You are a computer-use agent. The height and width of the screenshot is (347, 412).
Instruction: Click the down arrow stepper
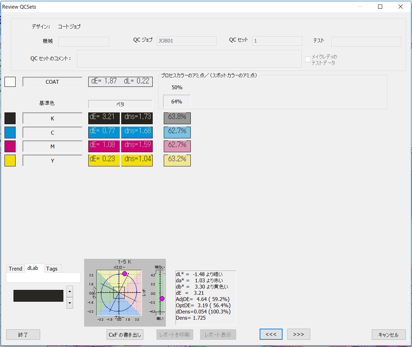pos(70,303)
